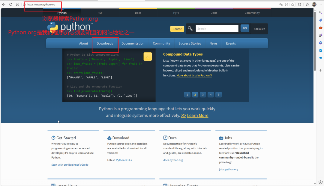
Task: Open the sidebar settings gear icon
Action: pos(320,182)
